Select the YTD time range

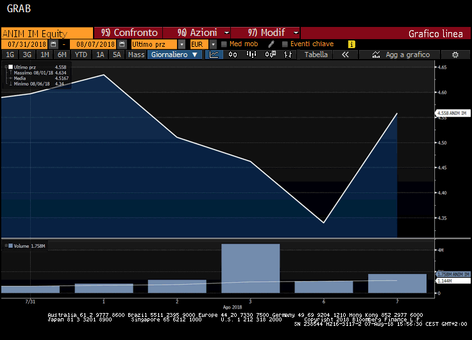tap(81, 55)
